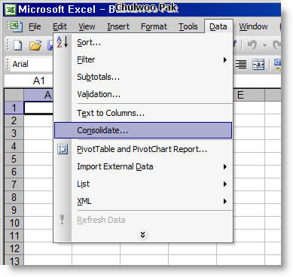293x277 pixels.
Task: Select column A header
Action: (38, 95)
